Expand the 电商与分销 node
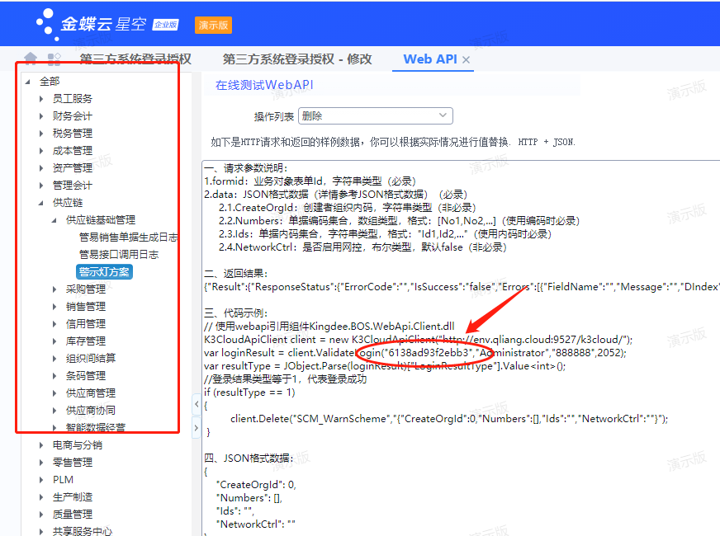Screen dimensions: 720x536 tap(41, 445)
